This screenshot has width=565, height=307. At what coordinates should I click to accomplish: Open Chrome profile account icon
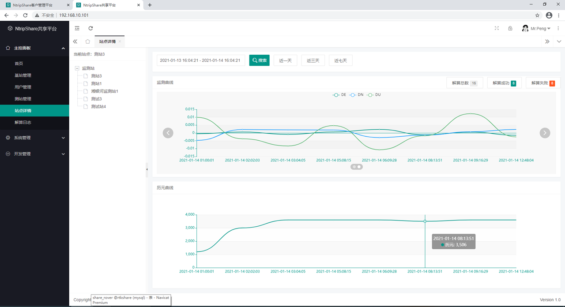click(549, 15)
